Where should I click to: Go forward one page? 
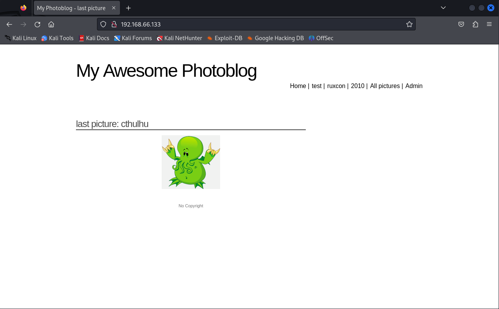[23, 24]
